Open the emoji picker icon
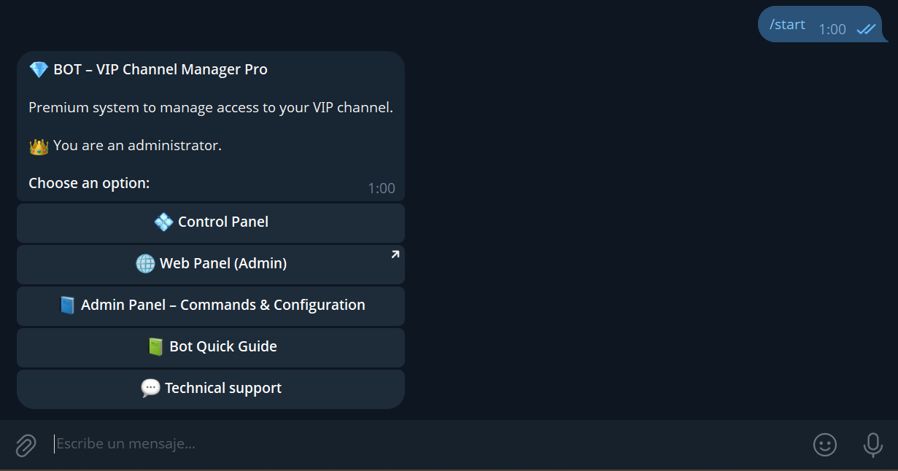 pyautogui.click(x=825, y=444)
